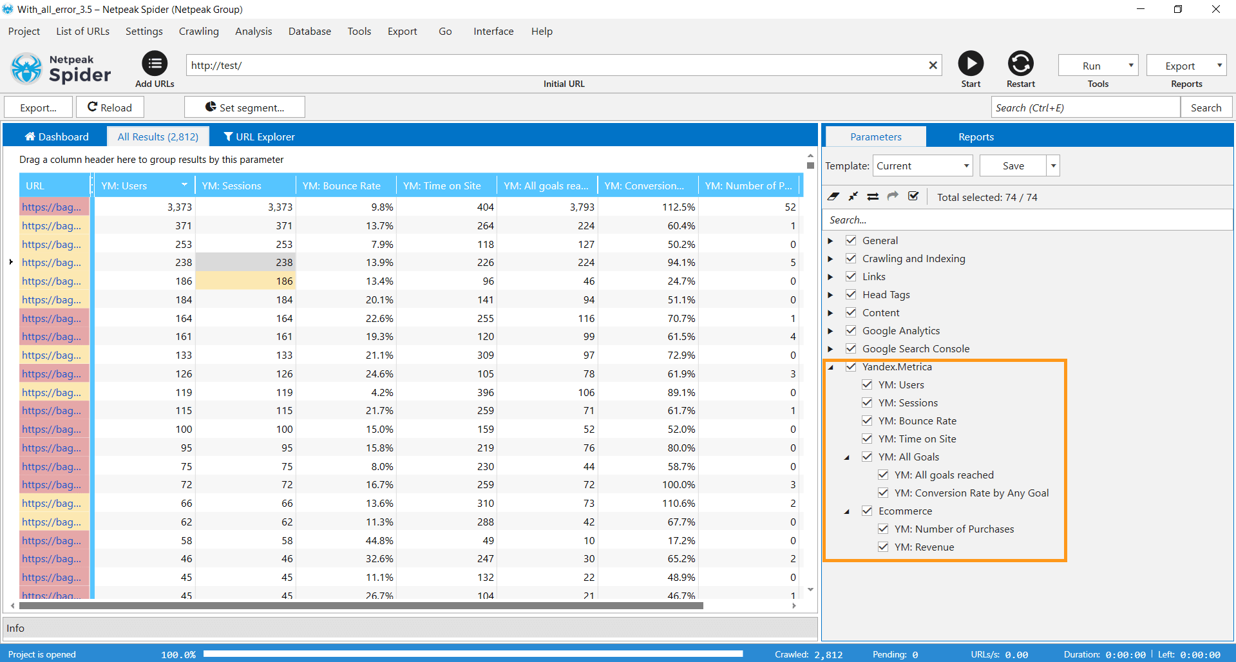The height and width of the screenshot is (662, 1236).
Task: Collapse the Yandex.Metrica tree group
Action: pos(831,367)
